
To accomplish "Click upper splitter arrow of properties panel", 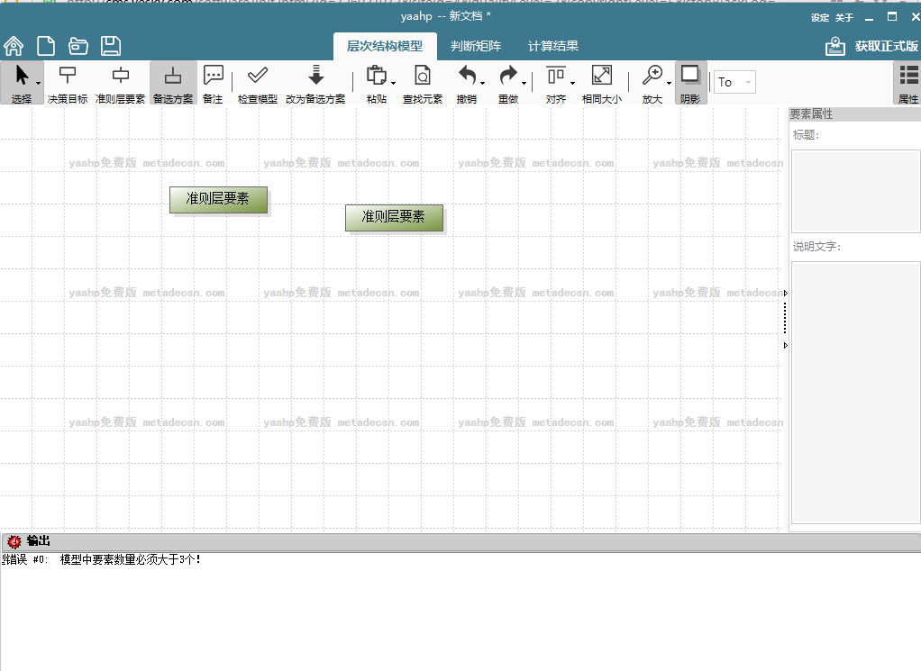I will (785, 293).
